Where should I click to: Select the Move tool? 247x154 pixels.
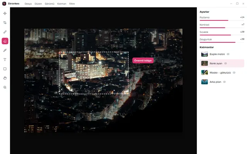[x=5, y=13]
